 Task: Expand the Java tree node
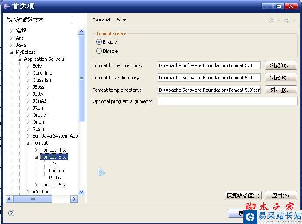tap(11, 45)
